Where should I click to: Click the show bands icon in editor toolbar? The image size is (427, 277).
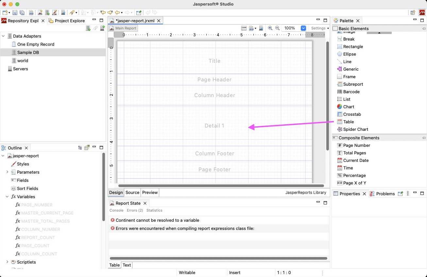click(x=244, y=28)
